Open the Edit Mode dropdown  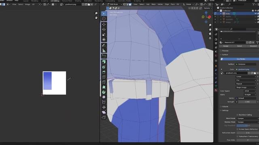(x=114, y=4)
